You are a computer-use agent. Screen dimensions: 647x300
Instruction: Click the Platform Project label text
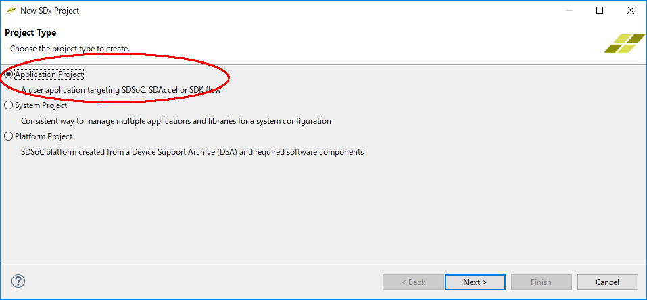coord(43,136)
